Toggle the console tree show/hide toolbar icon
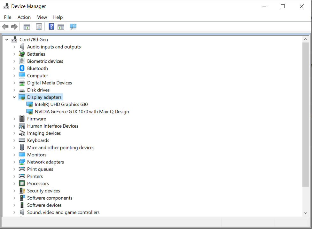 coord(27,27)
